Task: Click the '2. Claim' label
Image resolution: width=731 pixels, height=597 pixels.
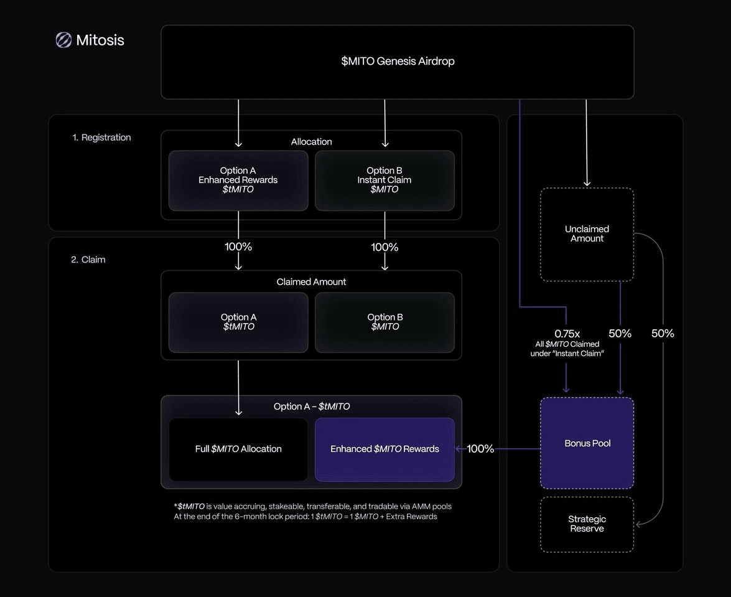Action: (x=88, y=260)
